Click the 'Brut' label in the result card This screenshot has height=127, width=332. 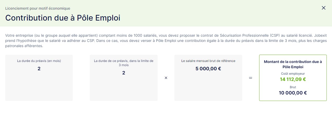[x=293, y=87]
